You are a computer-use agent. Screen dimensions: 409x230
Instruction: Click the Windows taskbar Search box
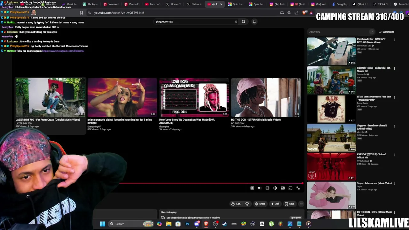click(x=131, y=224)
